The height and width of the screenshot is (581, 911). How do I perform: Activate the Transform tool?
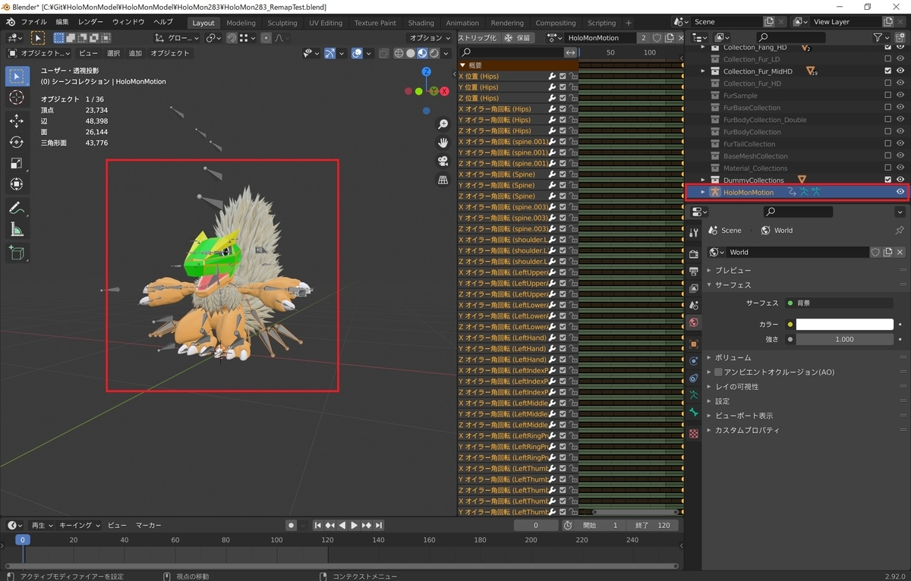click(16, 184)
